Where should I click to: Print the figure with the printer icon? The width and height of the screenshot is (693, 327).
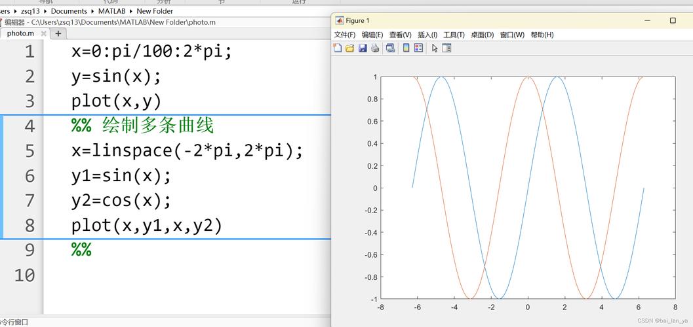pos(375,48)
